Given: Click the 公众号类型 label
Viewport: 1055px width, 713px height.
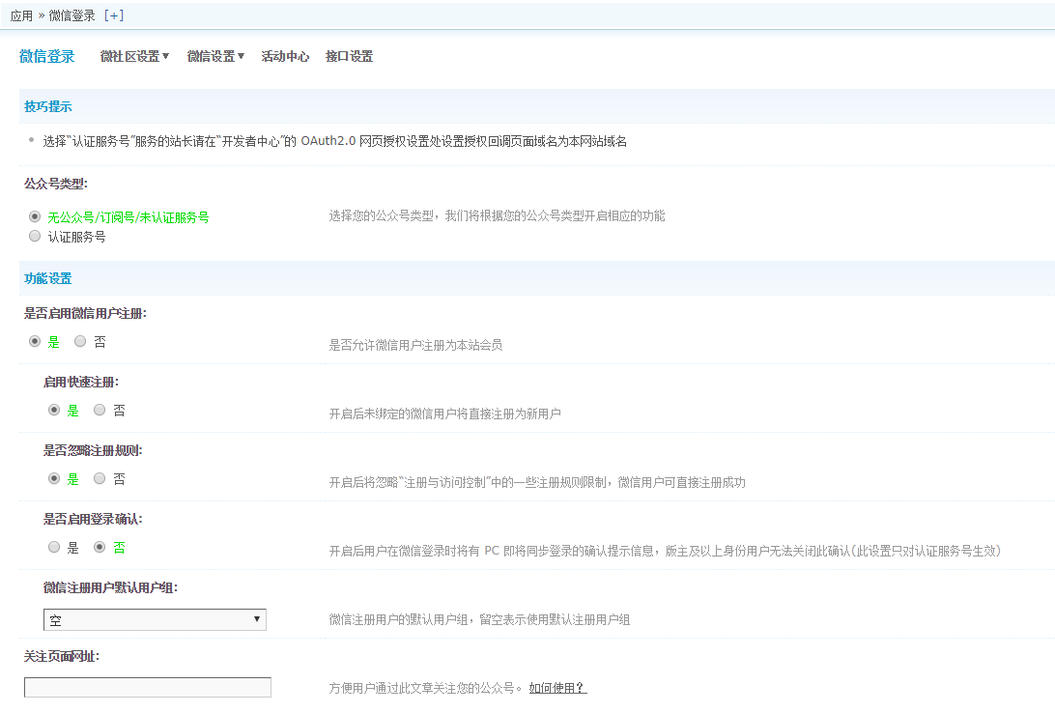Looking at the screenshot, I should [56, 184].
